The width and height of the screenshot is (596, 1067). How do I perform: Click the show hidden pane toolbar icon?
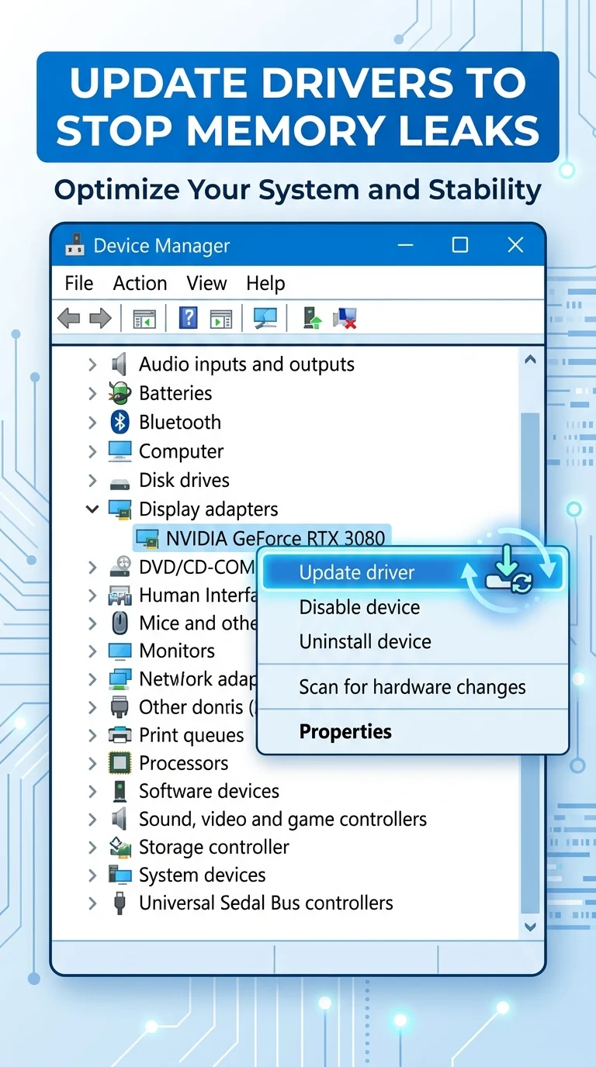tap(221, 319)
